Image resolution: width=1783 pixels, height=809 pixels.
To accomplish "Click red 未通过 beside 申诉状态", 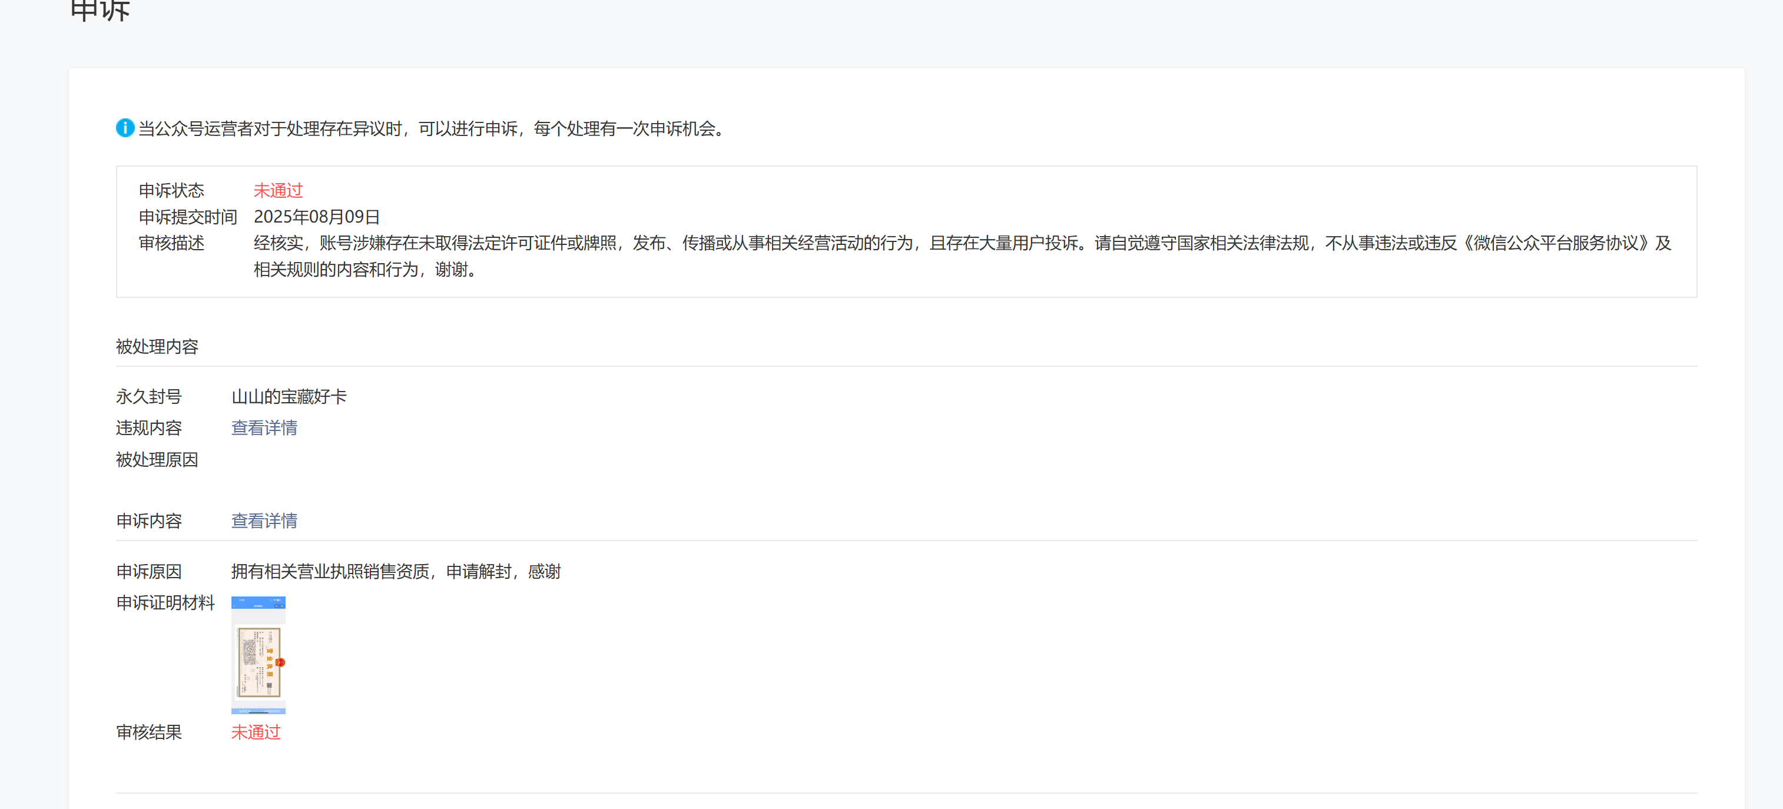I will pyautogui.click(x=279, y=190).
